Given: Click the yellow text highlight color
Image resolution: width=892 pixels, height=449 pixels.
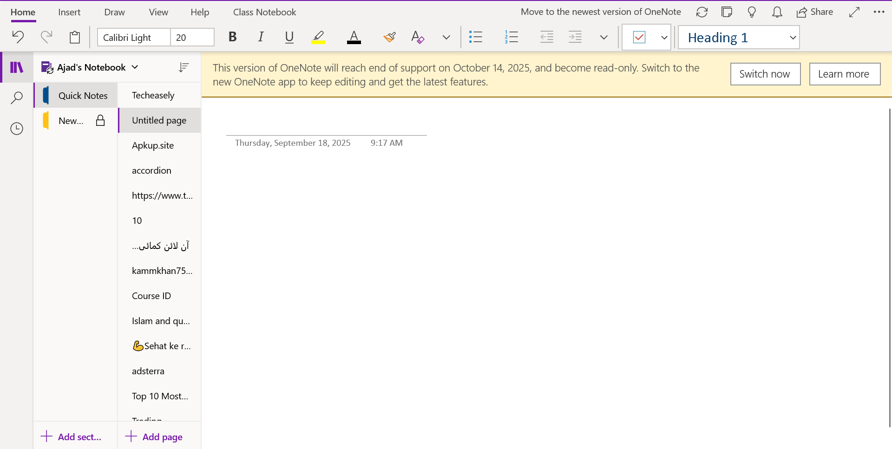Looking at the screenshot, I should (x=318, y=37).
